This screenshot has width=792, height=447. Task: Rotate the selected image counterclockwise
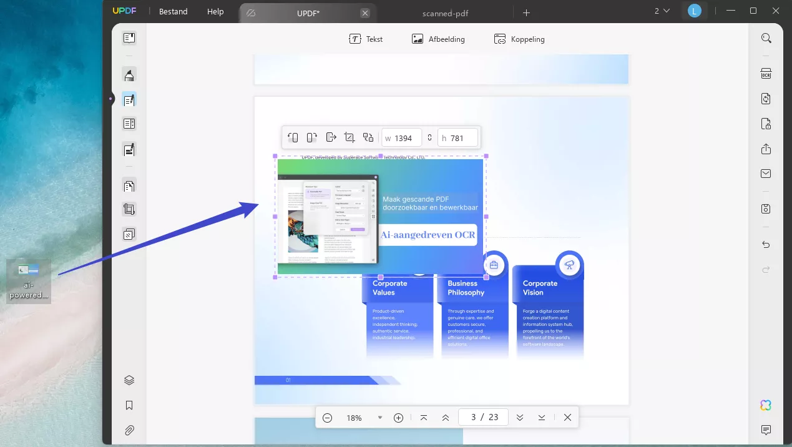[293, 137]
